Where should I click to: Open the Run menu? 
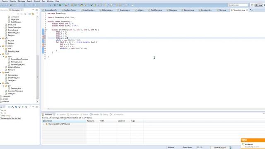pyautogui.click(x=43, y=1)
